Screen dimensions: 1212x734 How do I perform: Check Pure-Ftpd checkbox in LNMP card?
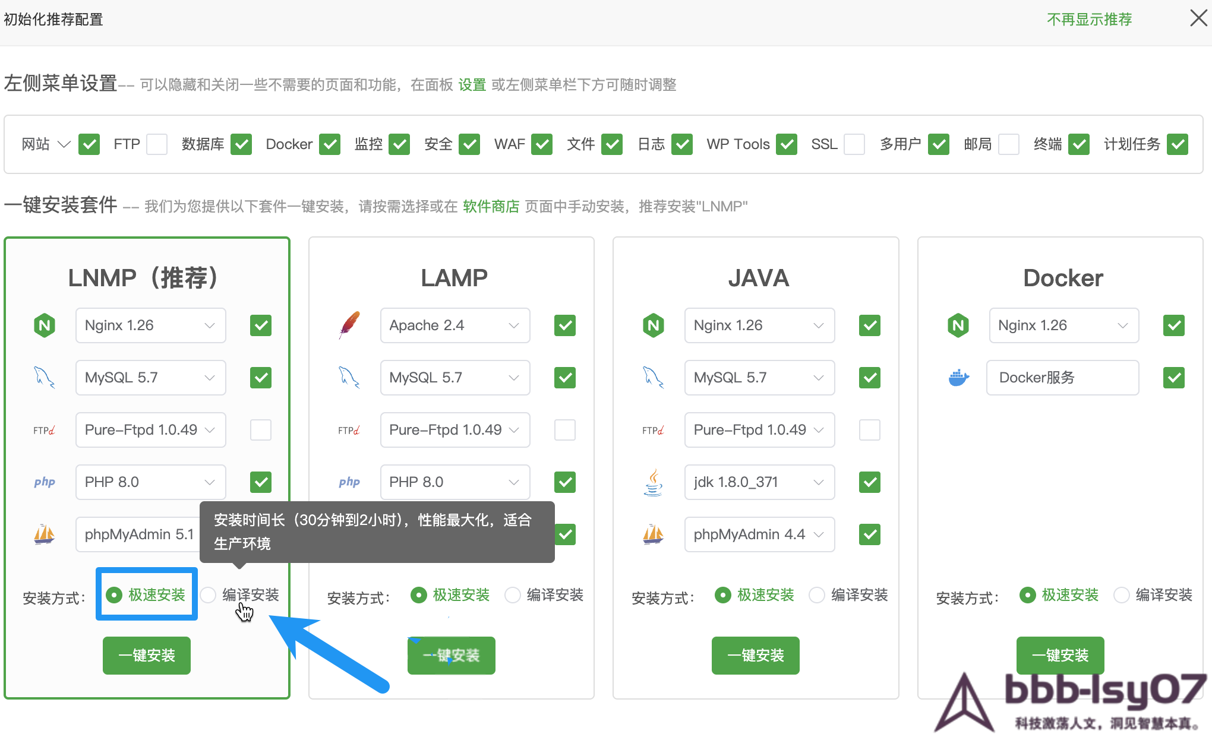coord(261,430)
